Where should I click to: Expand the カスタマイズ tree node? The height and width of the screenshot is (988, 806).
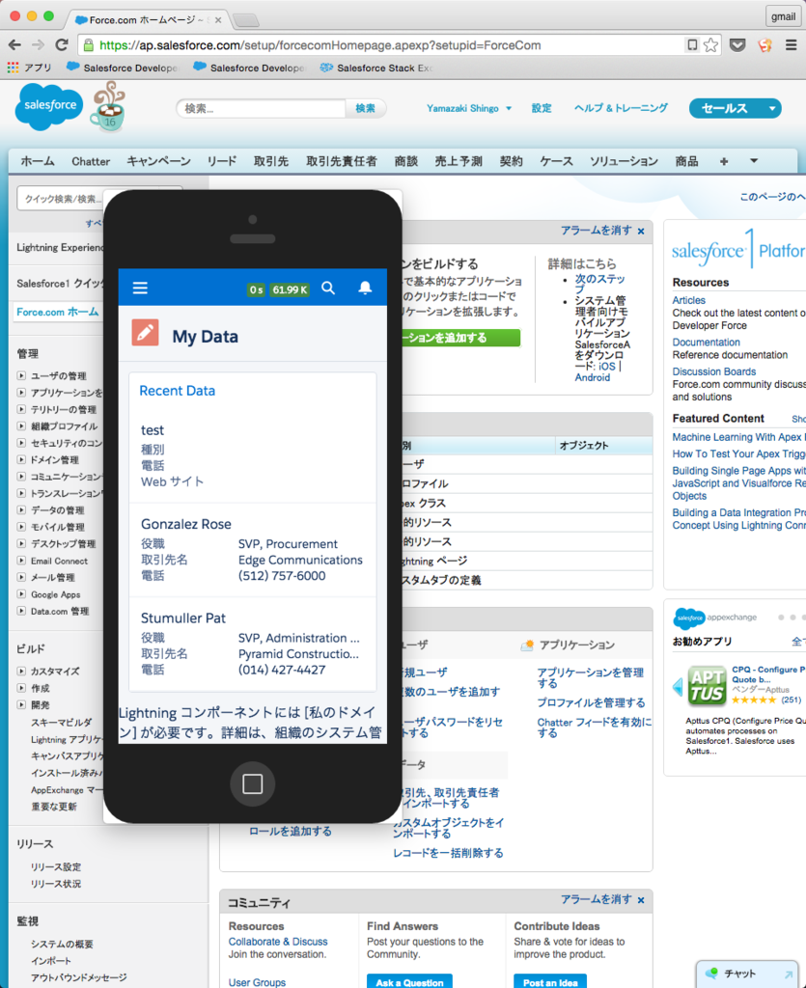(21, 672)
